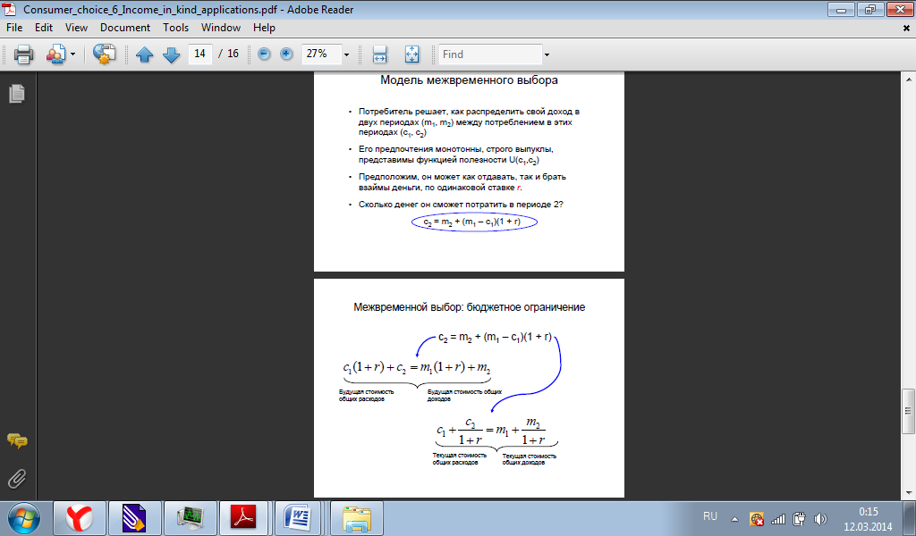Open the system monitor app on taskbar
The height and width of the screenshot is (536, 916).
click(190, 518)
